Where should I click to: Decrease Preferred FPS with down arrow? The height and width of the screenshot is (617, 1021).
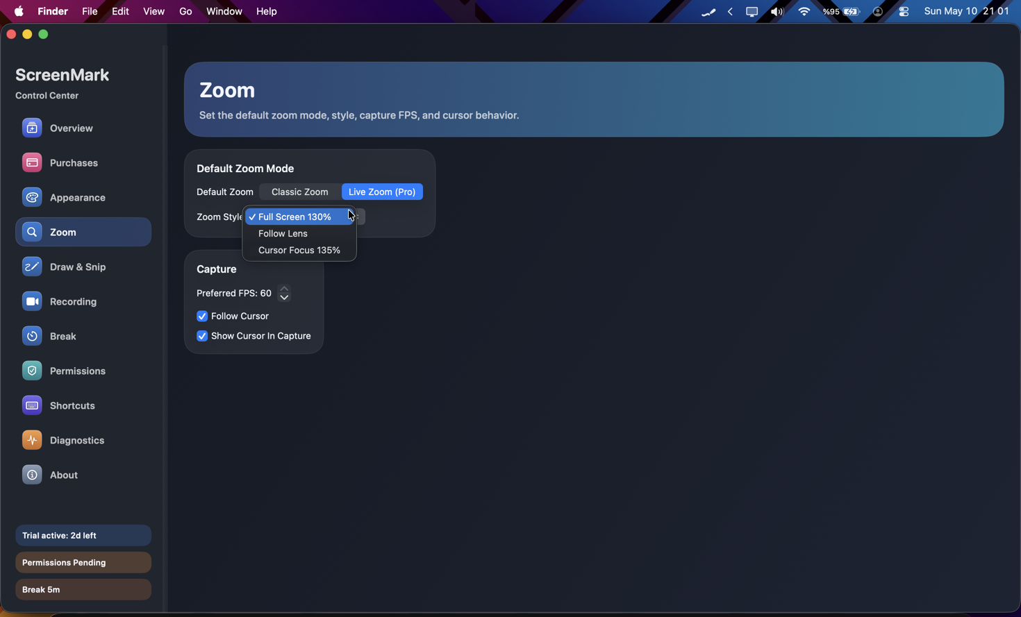[284, 298]
